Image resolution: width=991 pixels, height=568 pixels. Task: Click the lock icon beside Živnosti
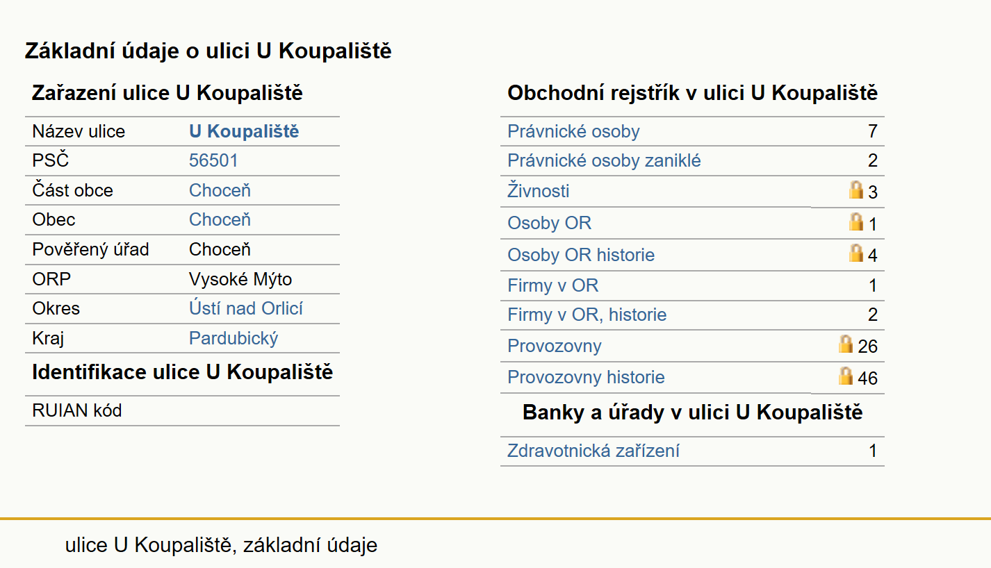tap(856, 190)
